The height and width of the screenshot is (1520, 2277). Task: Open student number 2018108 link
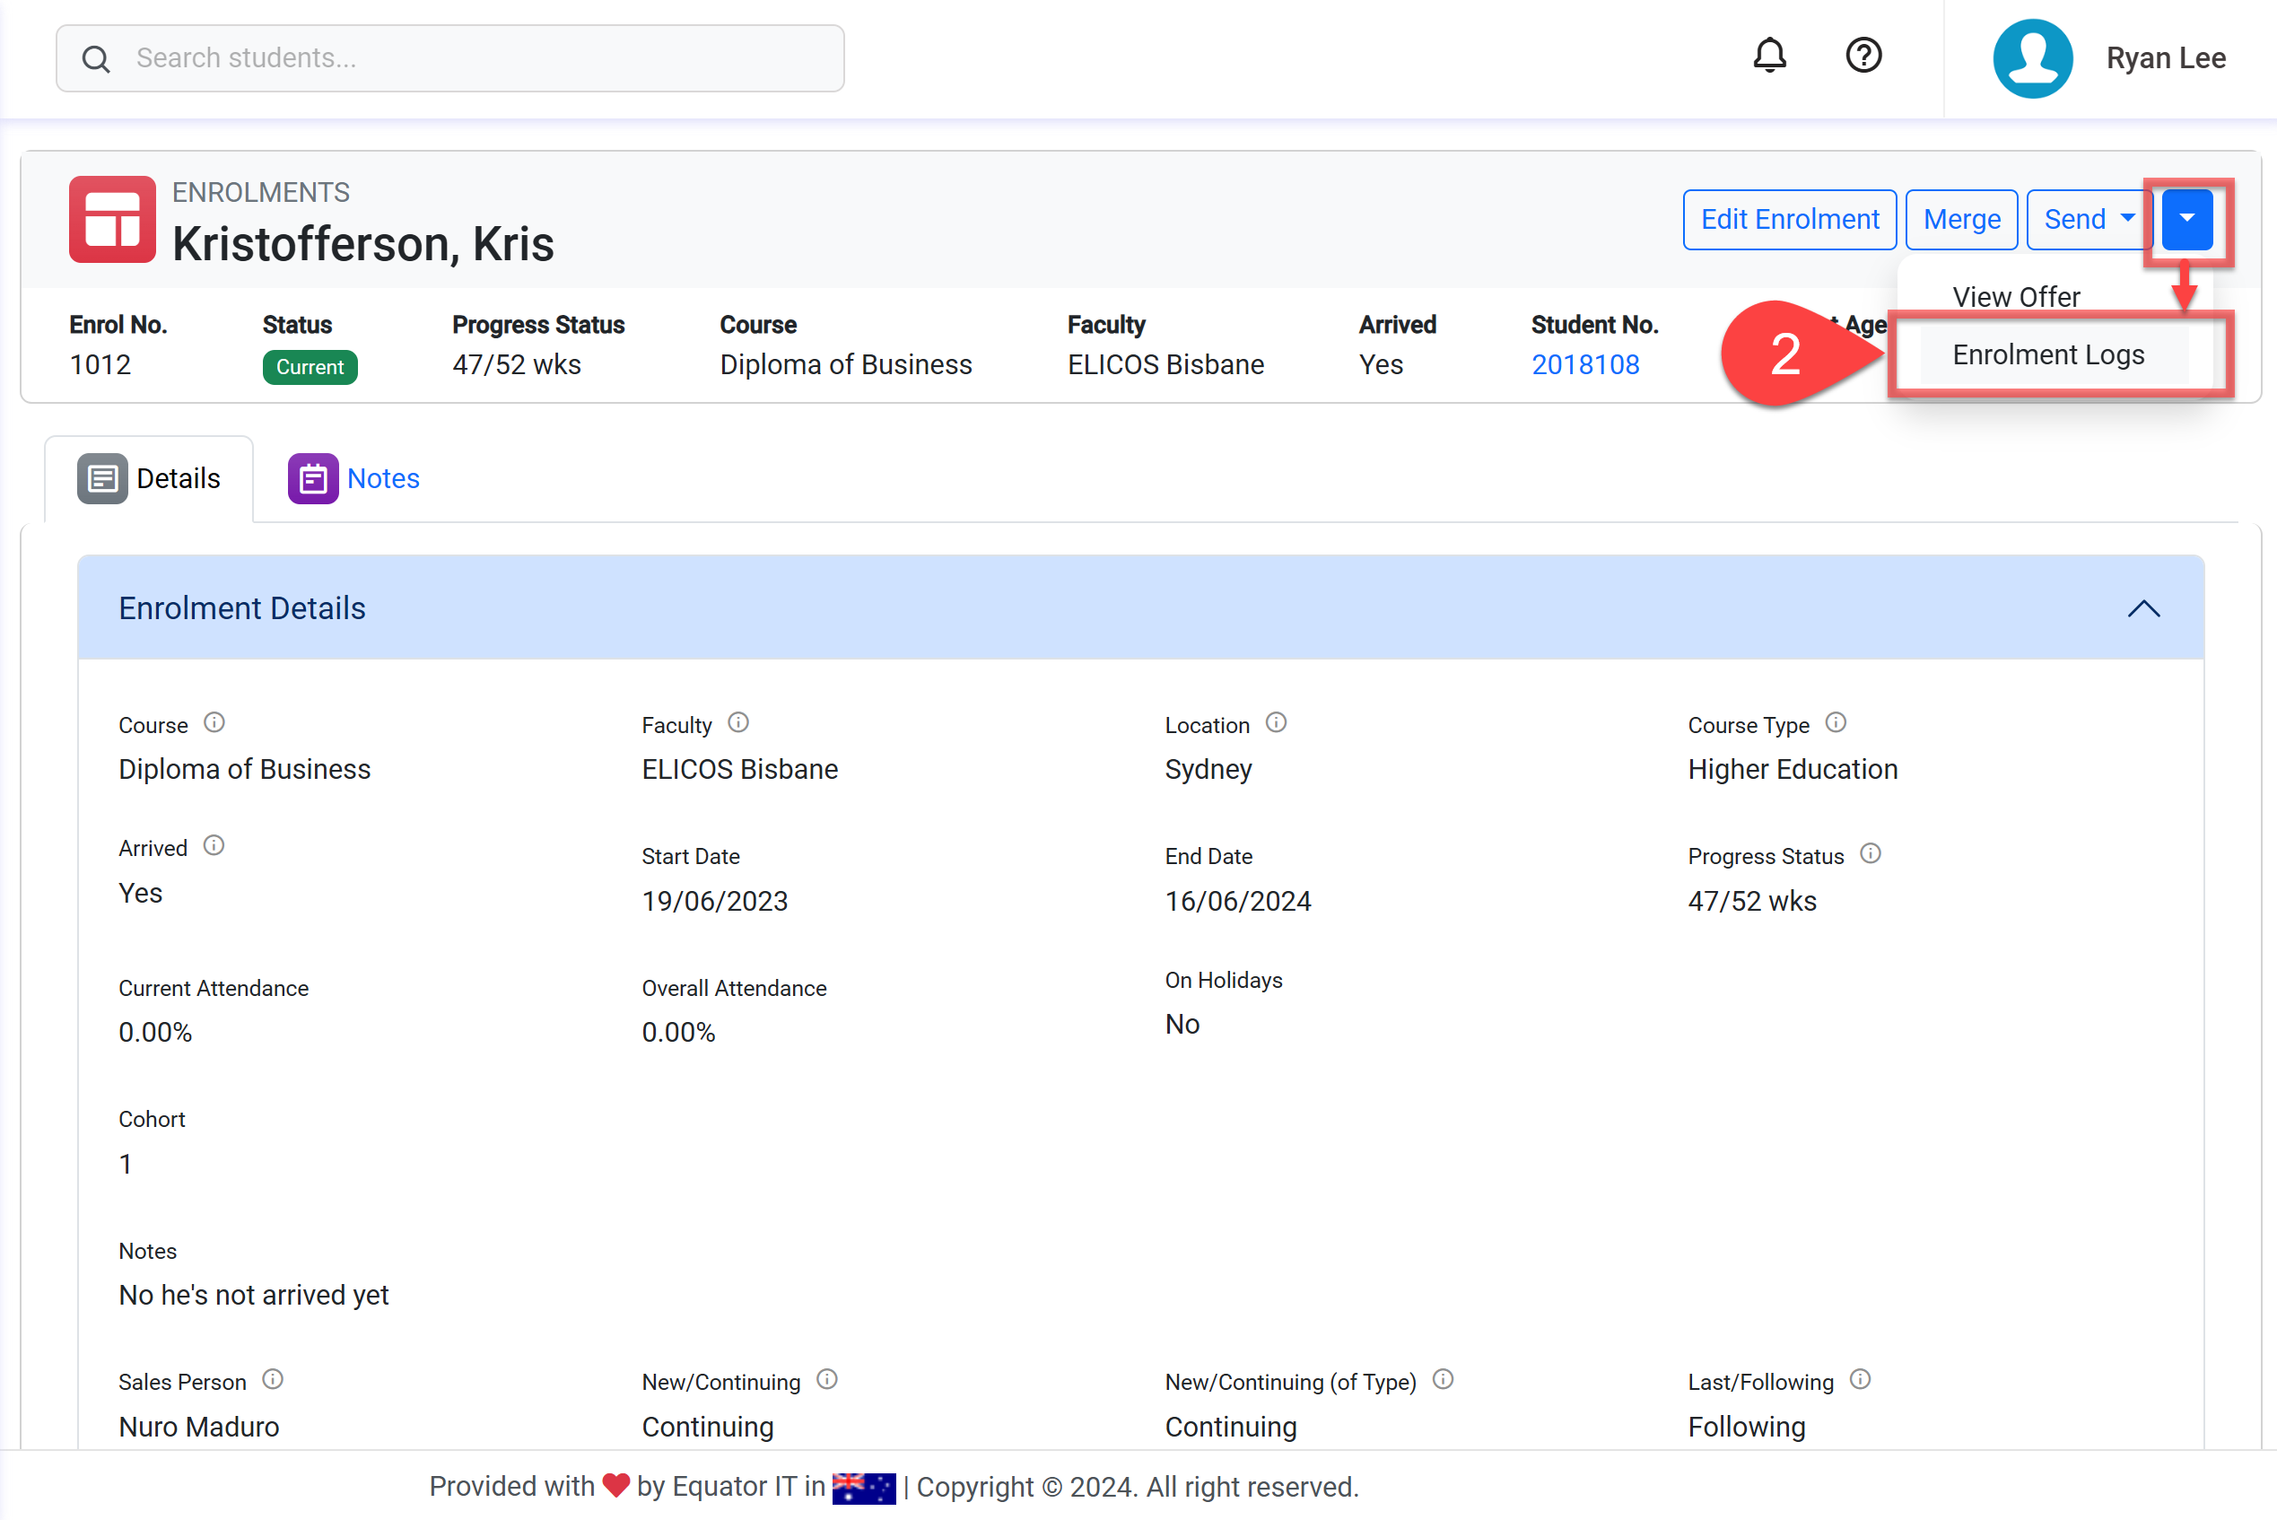tap(1585, 364)
